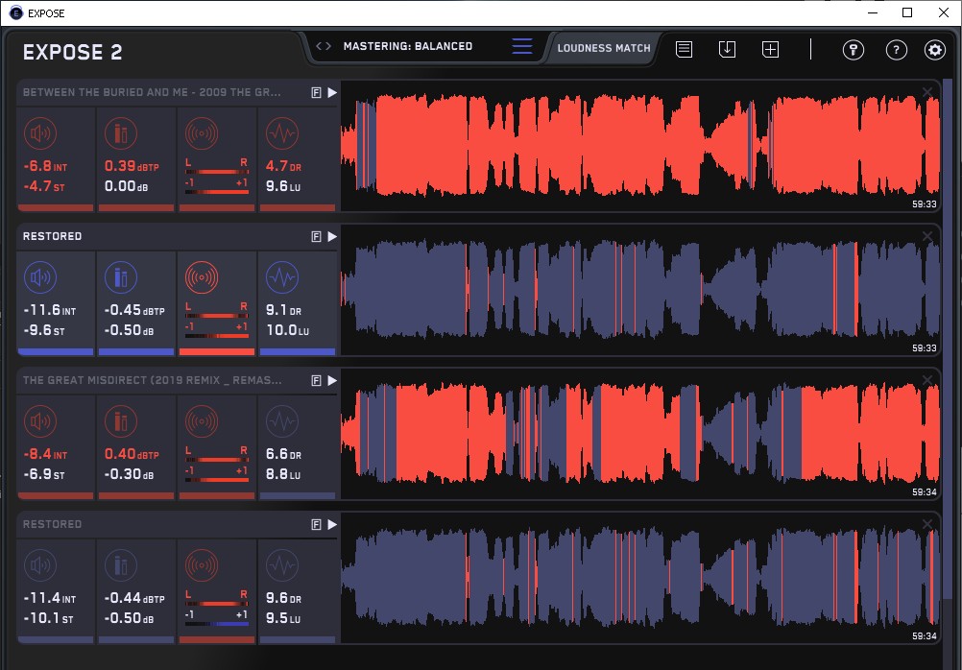962x670 pixels.
Task: Play the first Between the Buried track
Action: (x=332, y=92)
